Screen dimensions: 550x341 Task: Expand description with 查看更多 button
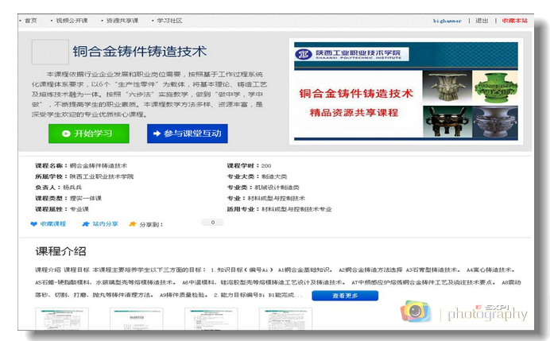[345, 295]
